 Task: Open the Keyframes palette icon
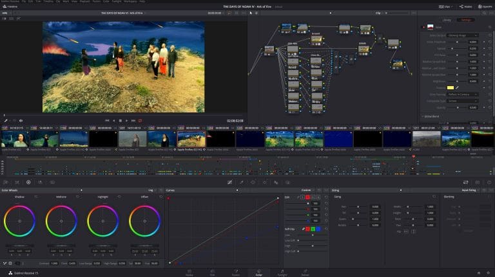coord(465,183)
